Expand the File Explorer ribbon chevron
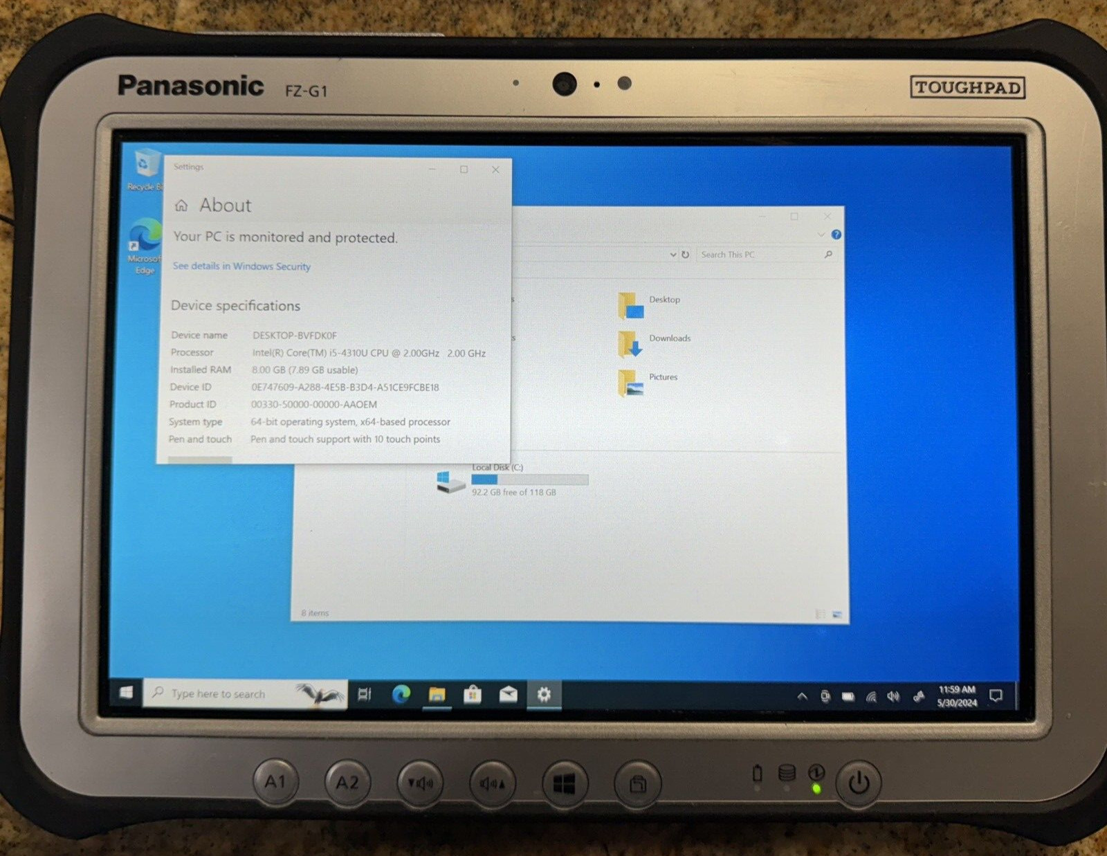This screenshot has height=856, width=1107. (x=821, y=235)
